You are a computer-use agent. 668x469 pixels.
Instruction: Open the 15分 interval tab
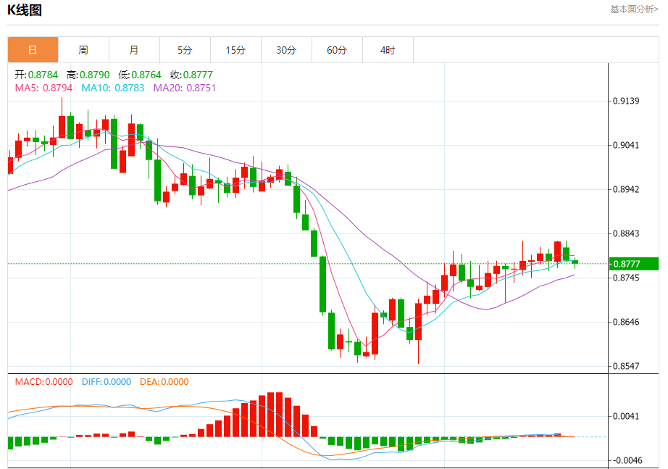click(x=235, y=50)
